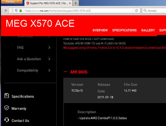166x126 pixels.
Task: Expand the Compatibility chevron arrow
Action: pyautogui.click(x=49, y=70)
